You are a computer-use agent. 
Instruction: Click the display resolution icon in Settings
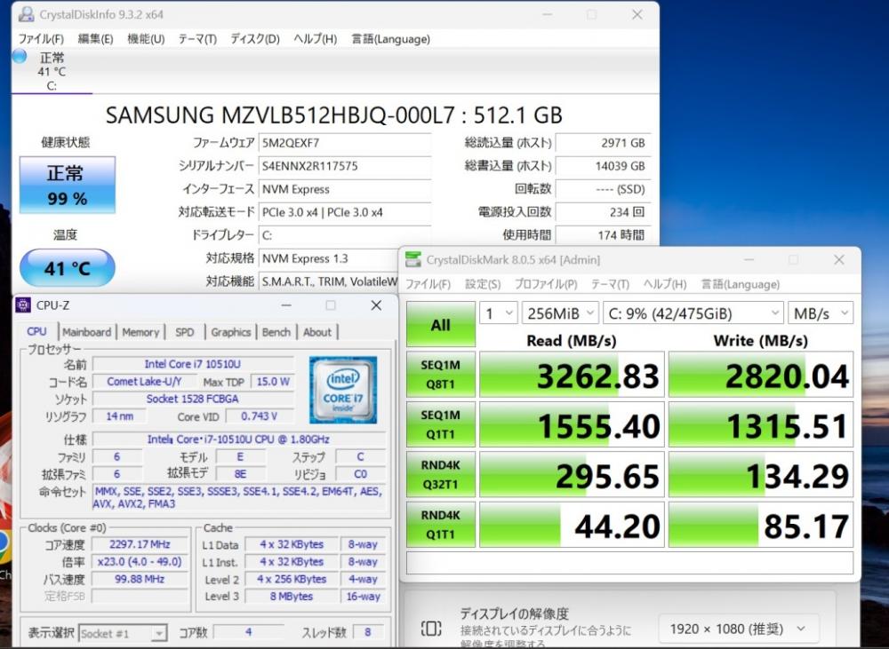tap(431, 628)
